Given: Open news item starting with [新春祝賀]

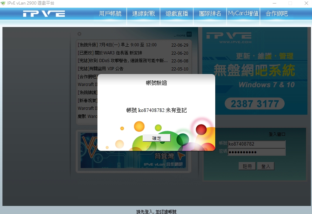Looking at the screenshot, I should coord(88,101).
